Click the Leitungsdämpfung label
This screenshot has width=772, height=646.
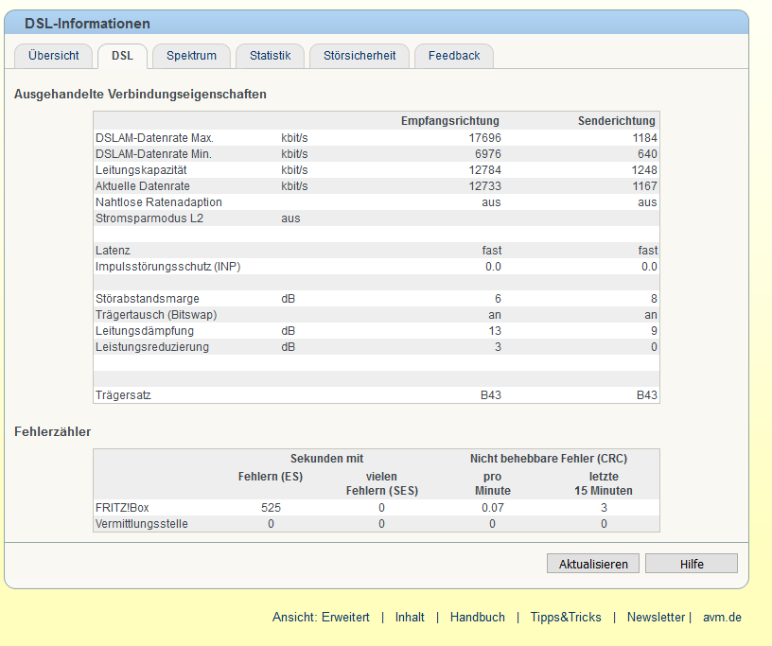144,331
